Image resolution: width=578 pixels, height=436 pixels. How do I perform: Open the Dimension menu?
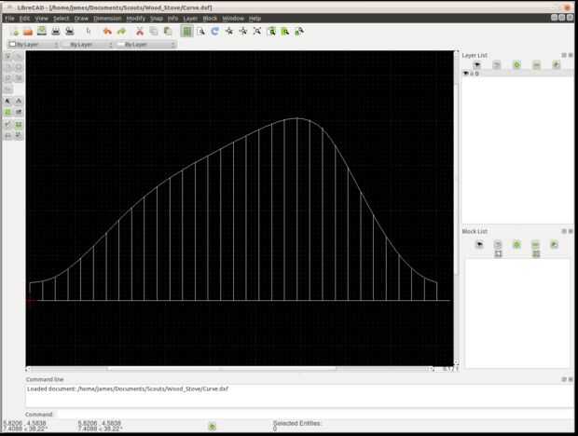[107, 18]
